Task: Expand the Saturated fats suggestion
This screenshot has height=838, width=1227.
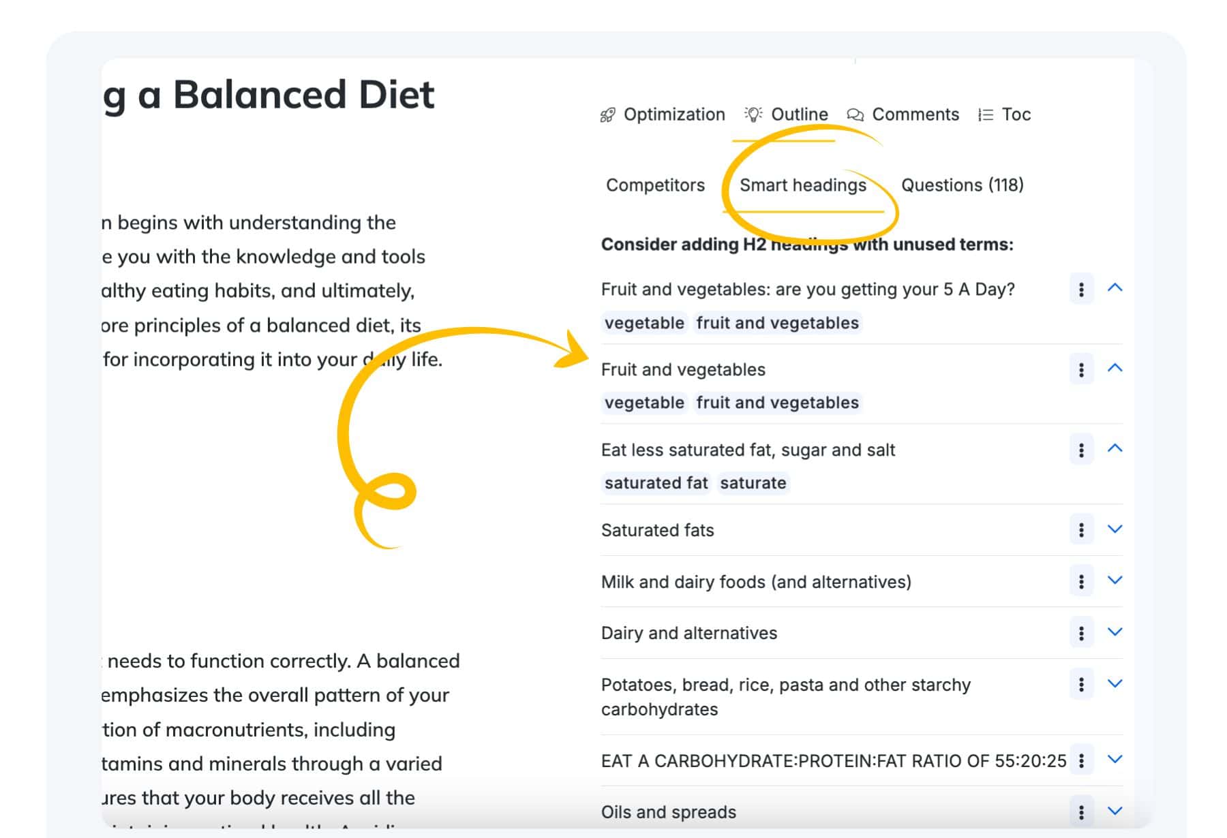Action: pos(1115,529)
